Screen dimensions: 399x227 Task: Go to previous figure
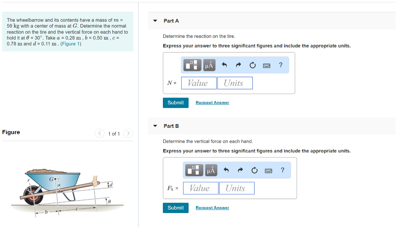(x=99, y=133)
